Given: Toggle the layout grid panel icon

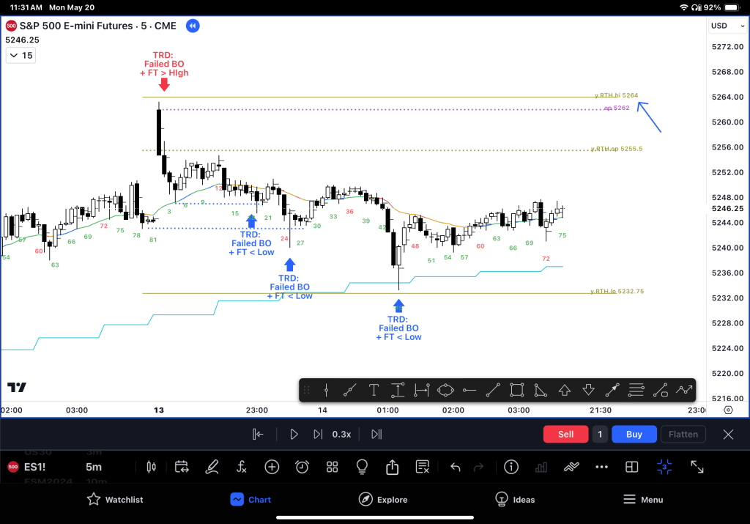Looking at the screenshot, I should pyautogui.click(x=631, y=467).
